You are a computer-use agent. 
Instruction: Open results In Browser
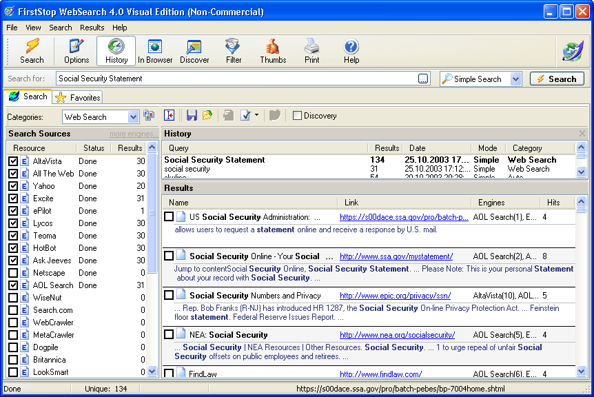(x=155, y=51)
